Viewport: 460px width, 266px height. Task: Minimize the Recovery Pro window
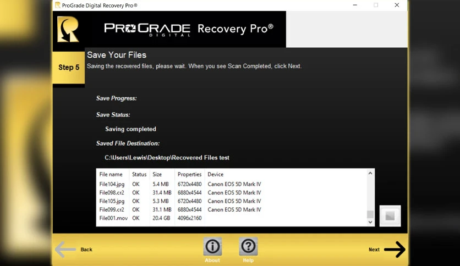point(355,5)
